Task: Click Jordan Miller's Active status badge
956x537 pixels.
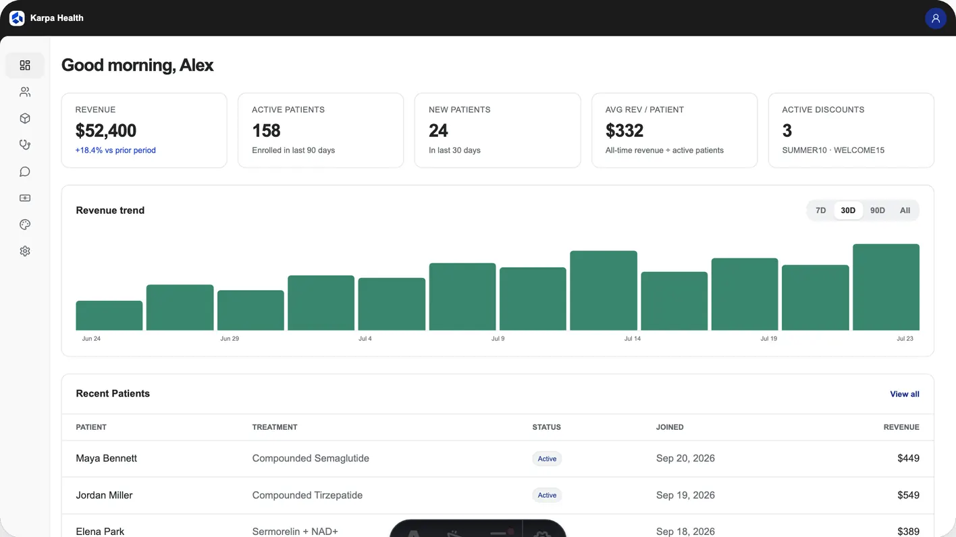Action: coord(547,495)
